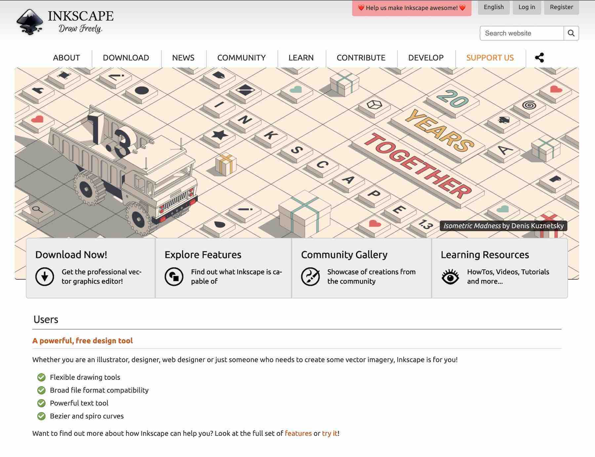Click the Explore Features icon

coord(174,276)
